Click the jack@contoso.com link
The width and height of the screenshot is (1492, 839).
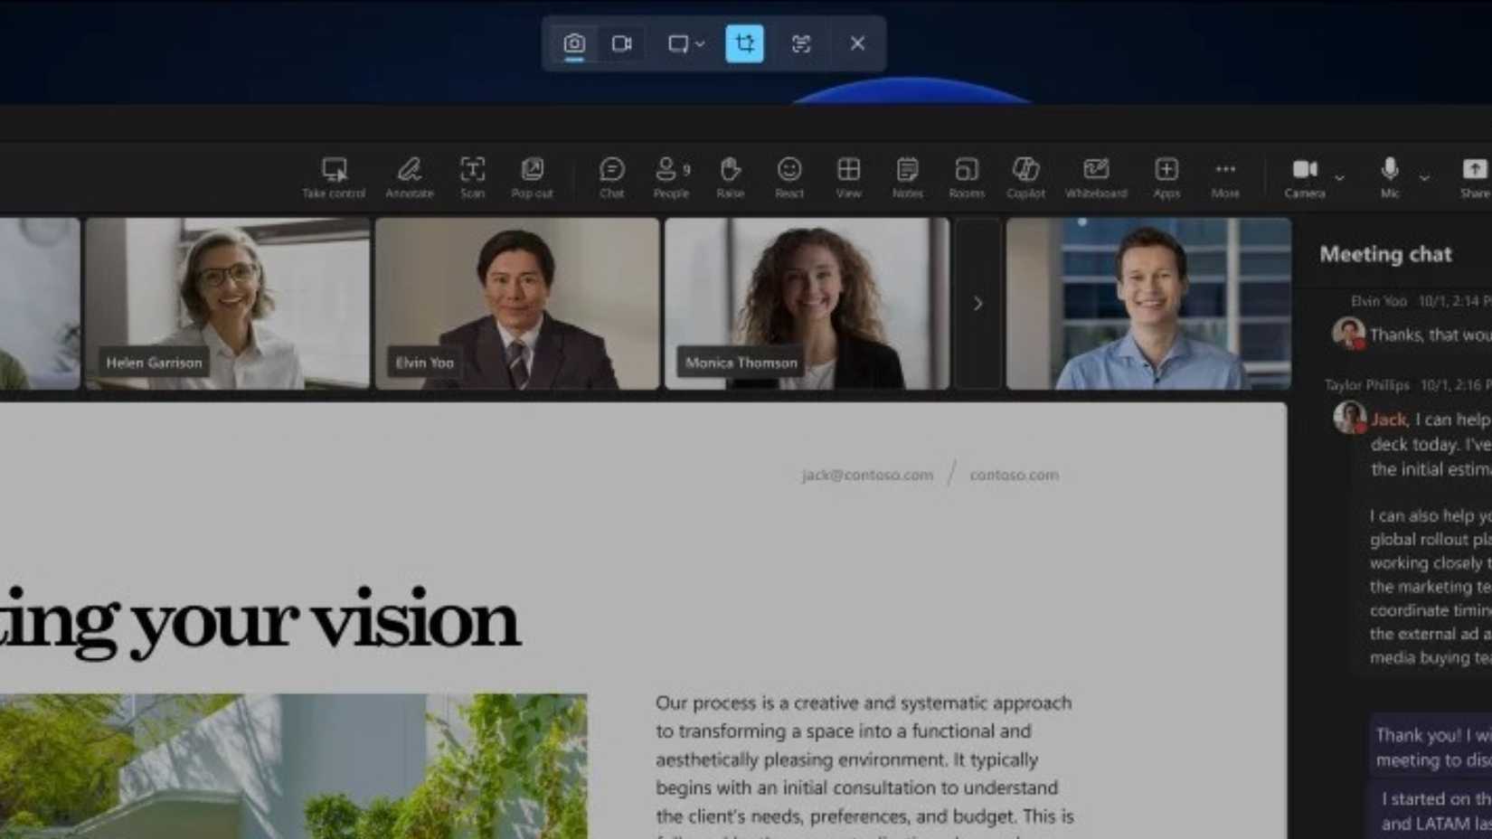[866, 475]
